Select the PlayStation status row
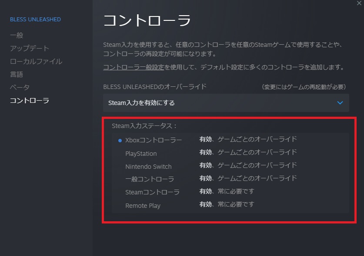This screenshot has width=364, height=256. [230, 153]
